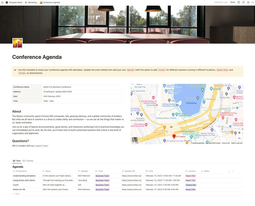Image resolution: width=255 pixels, height=206 pixels.
Task: Click the Sydney Bar location tag
Action: point(191,185)
